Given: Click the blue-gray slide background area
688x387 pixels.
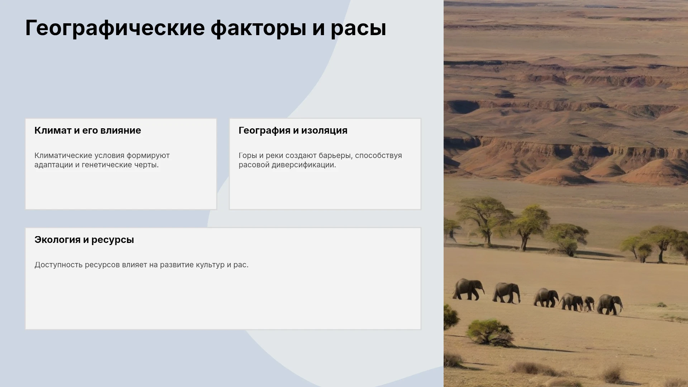Looking at the screenshot, I should coord(107,79).
